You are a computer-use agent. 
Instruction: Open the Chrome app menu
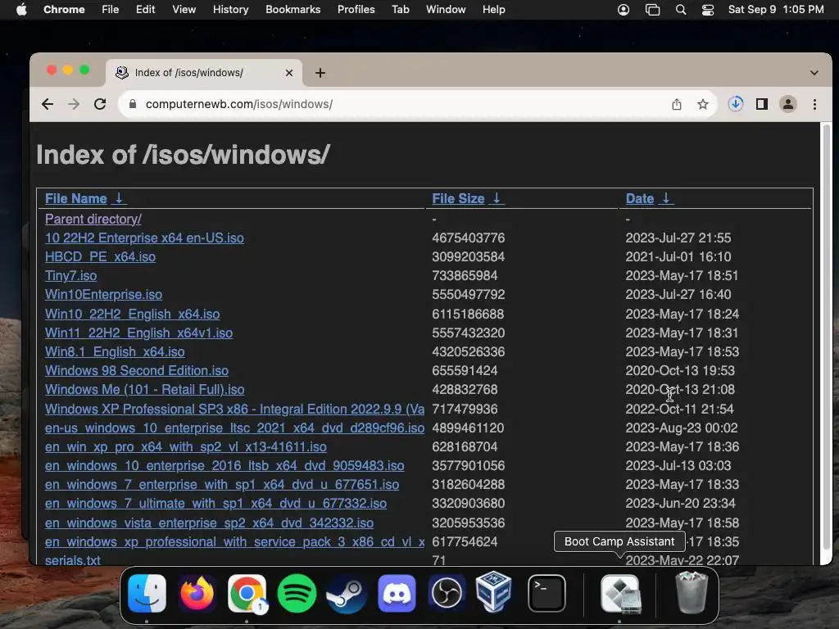pyautogui.click(x=64, y=10)
